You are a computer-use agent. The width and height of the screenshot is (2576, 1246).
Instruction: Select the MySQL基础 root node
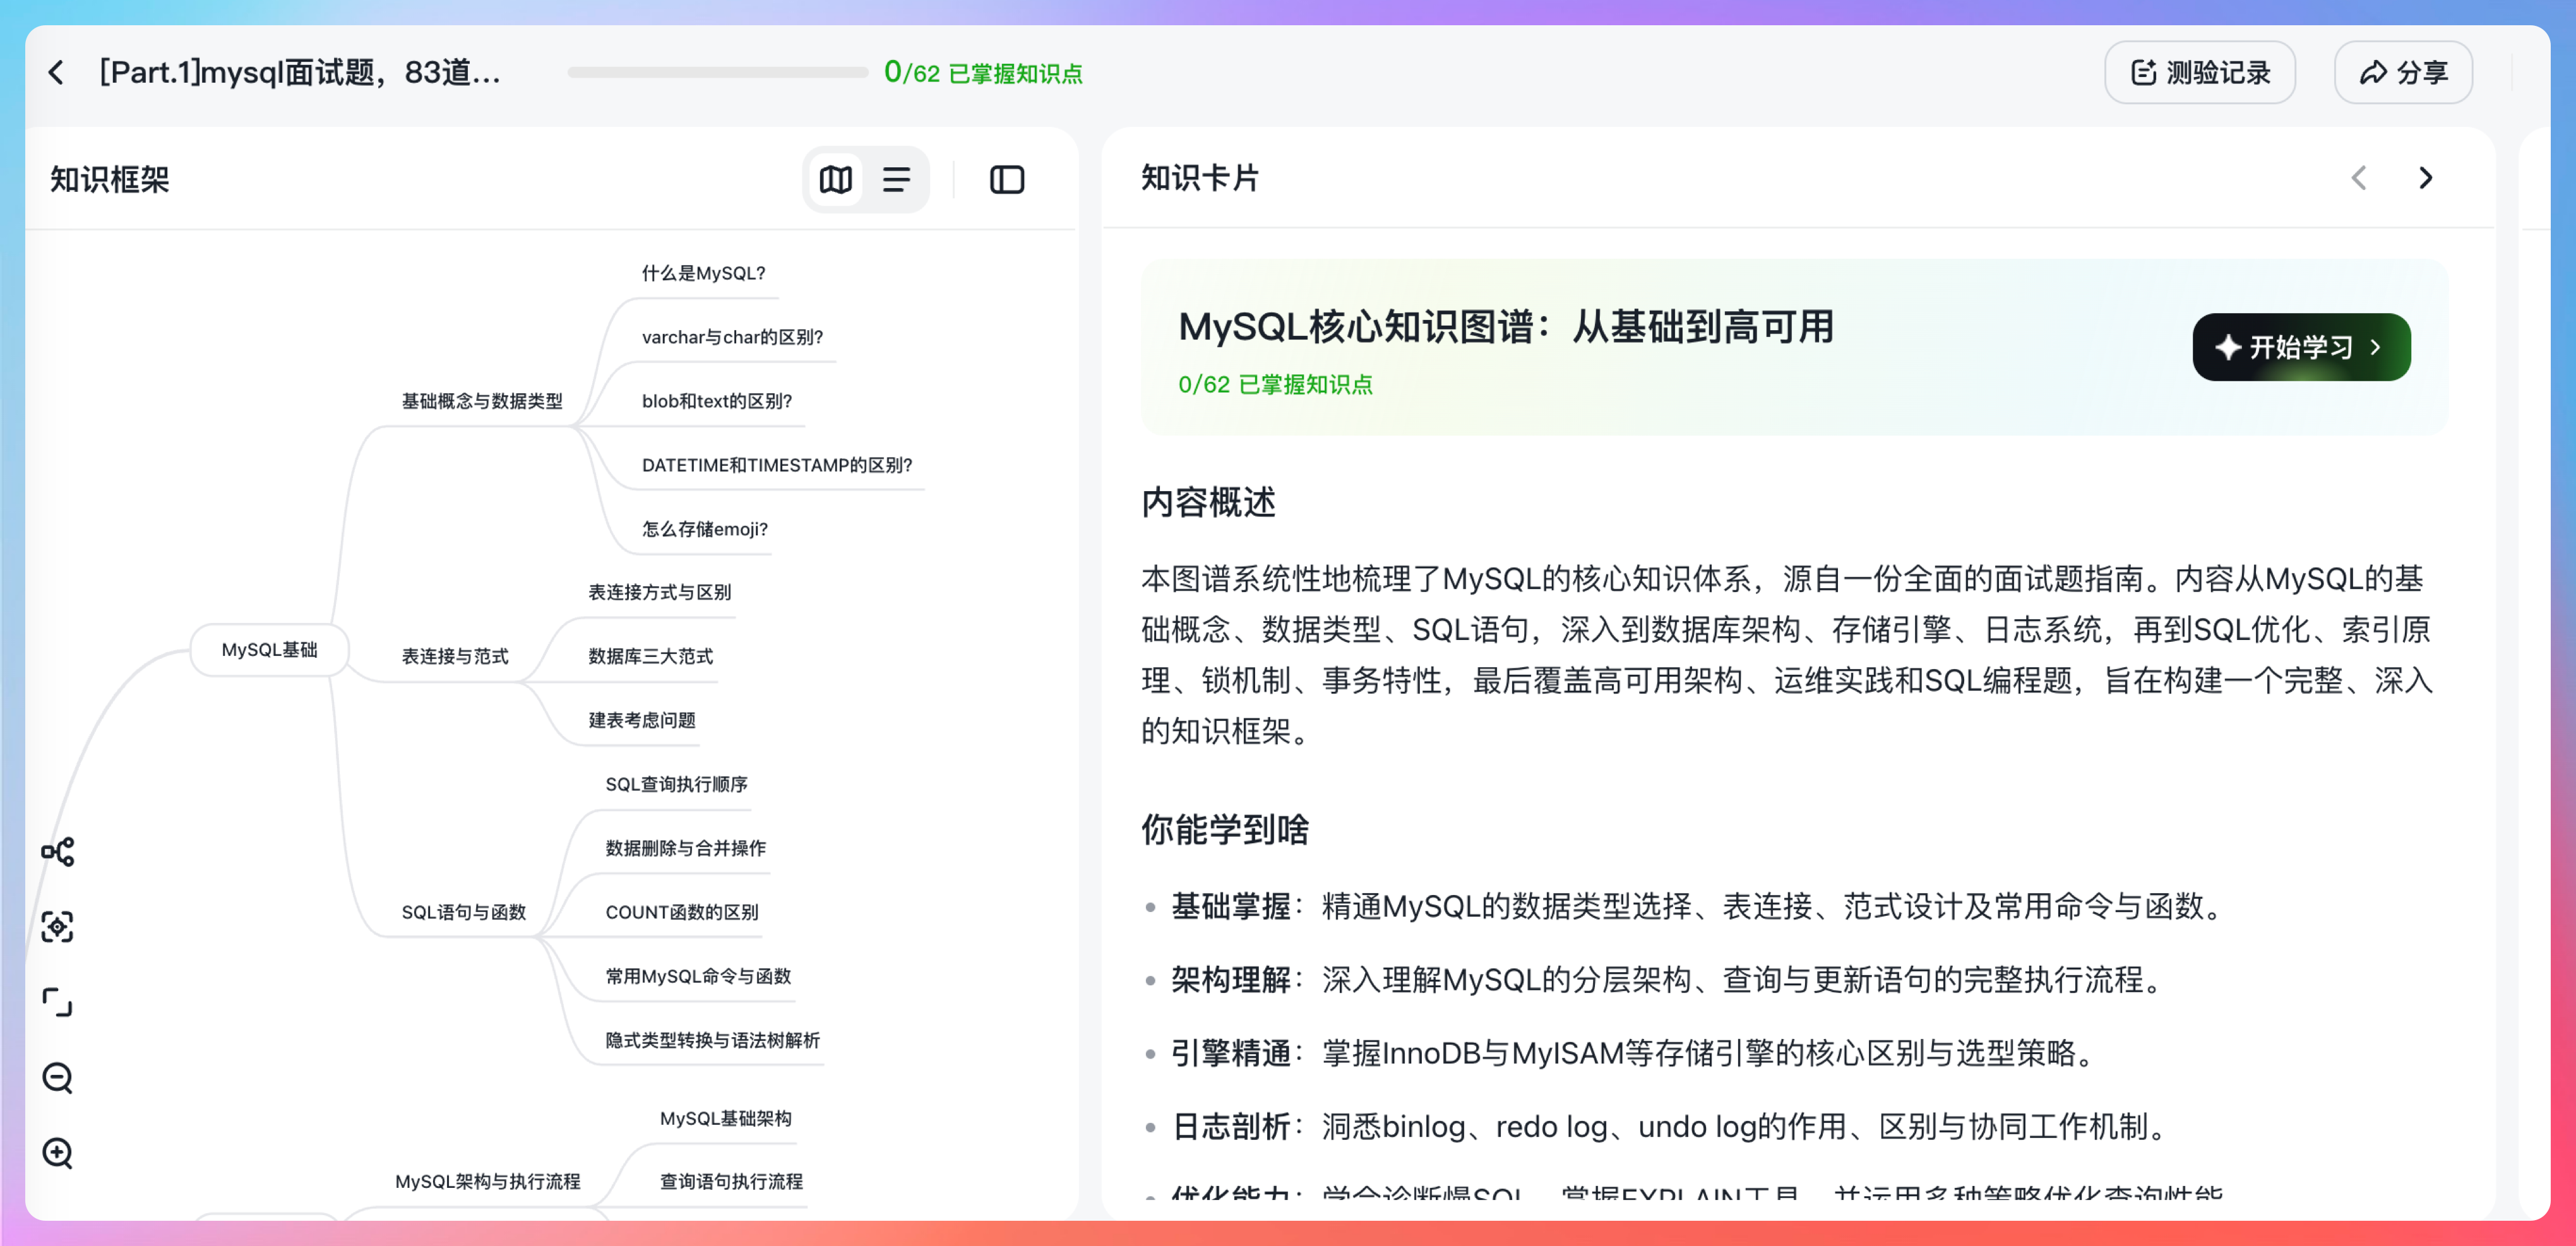click(269, 650)
